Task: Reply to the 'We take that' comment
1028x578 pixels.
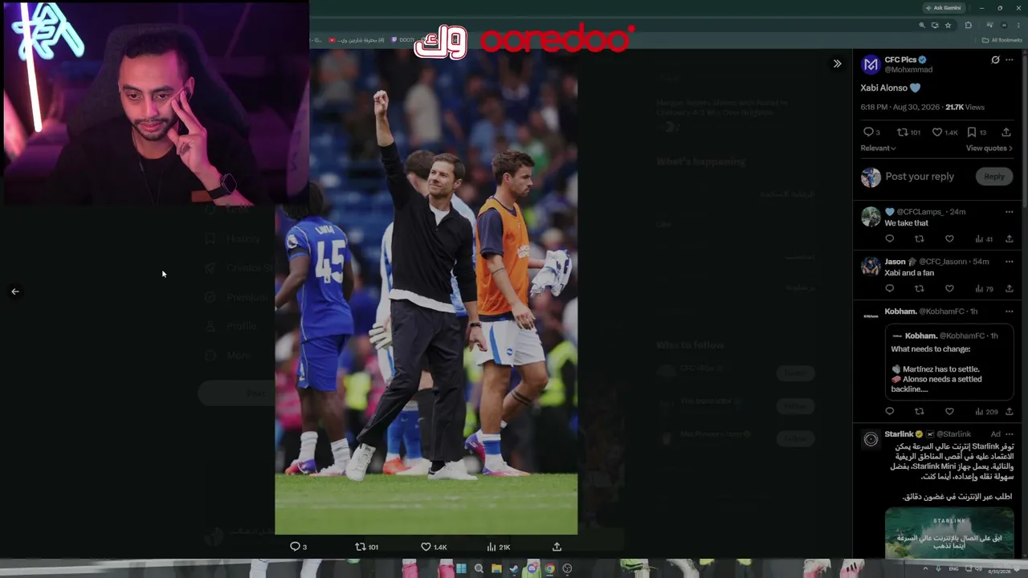Action: (889, 239)
